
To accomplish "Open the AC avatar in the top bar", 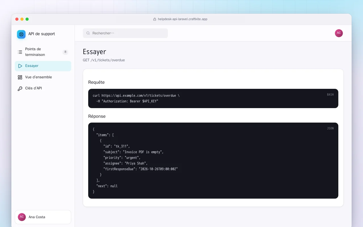I will (x=339, y=33).
